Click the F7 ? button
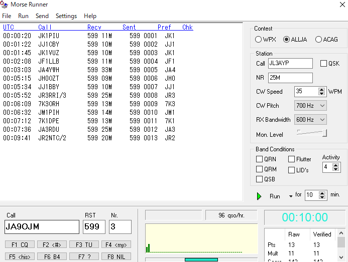Screen dimensions: 348x262 tap(84, 256)
